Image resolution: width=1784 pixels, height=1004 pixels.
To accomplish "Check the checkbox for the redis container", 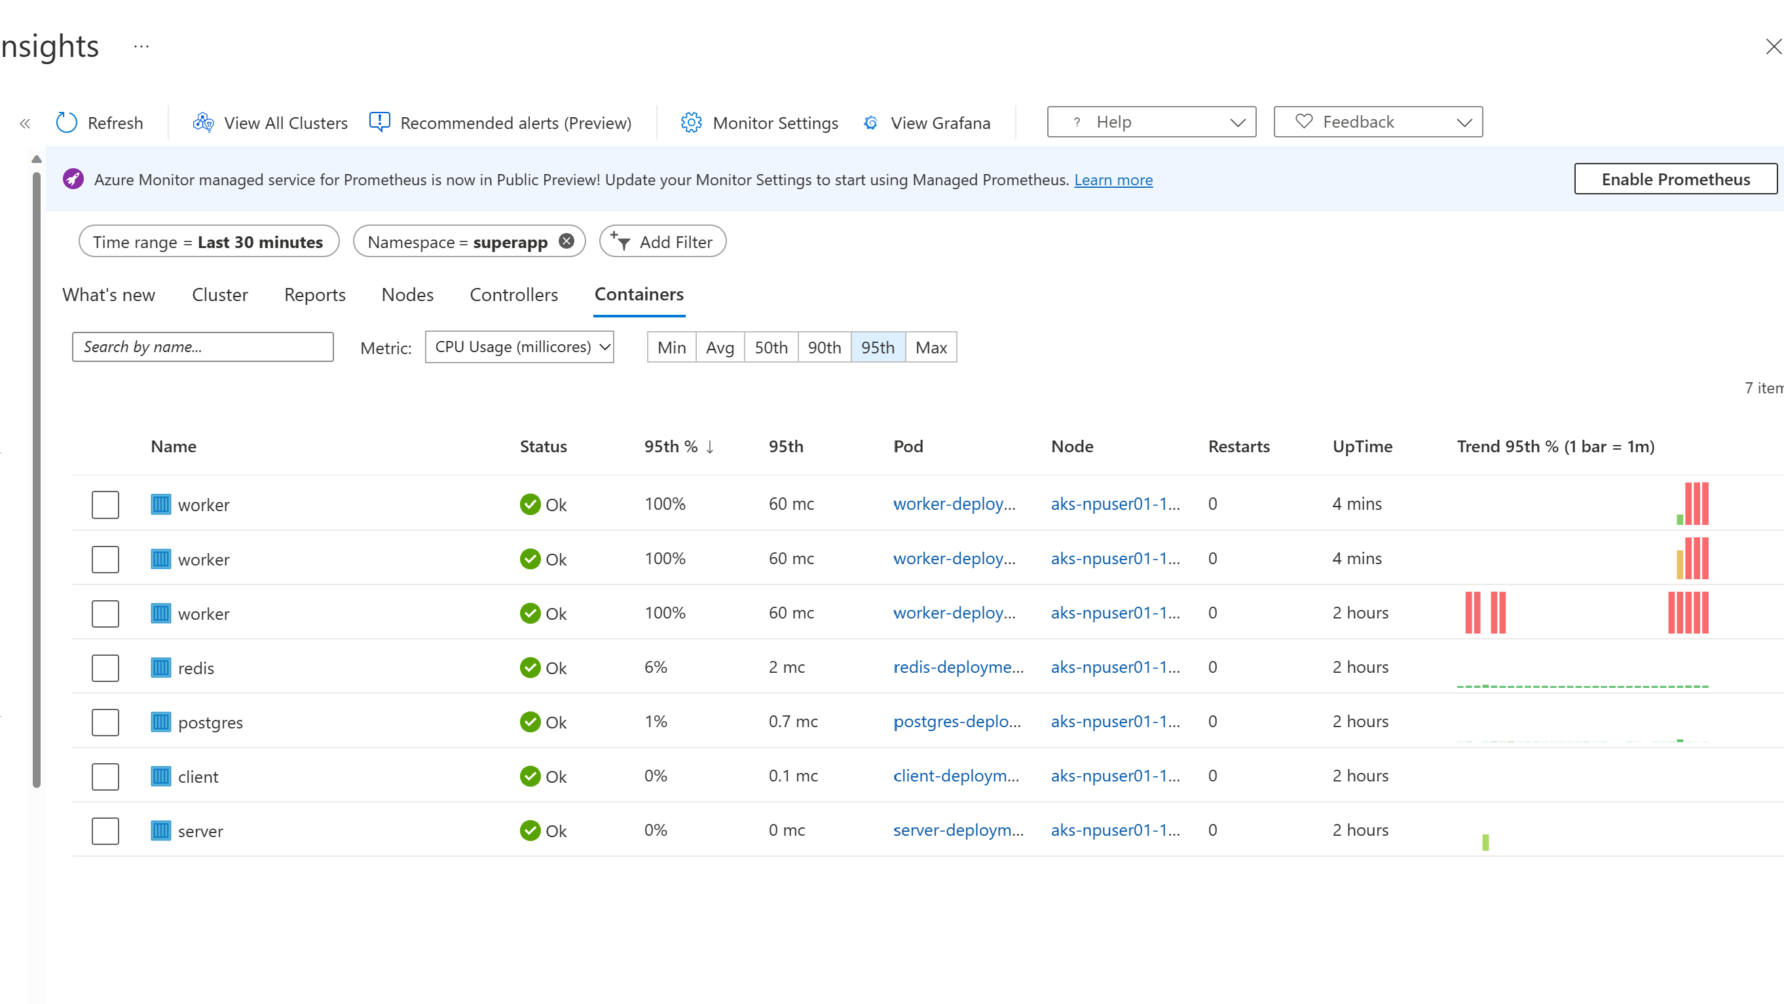I will pos(105,668).
